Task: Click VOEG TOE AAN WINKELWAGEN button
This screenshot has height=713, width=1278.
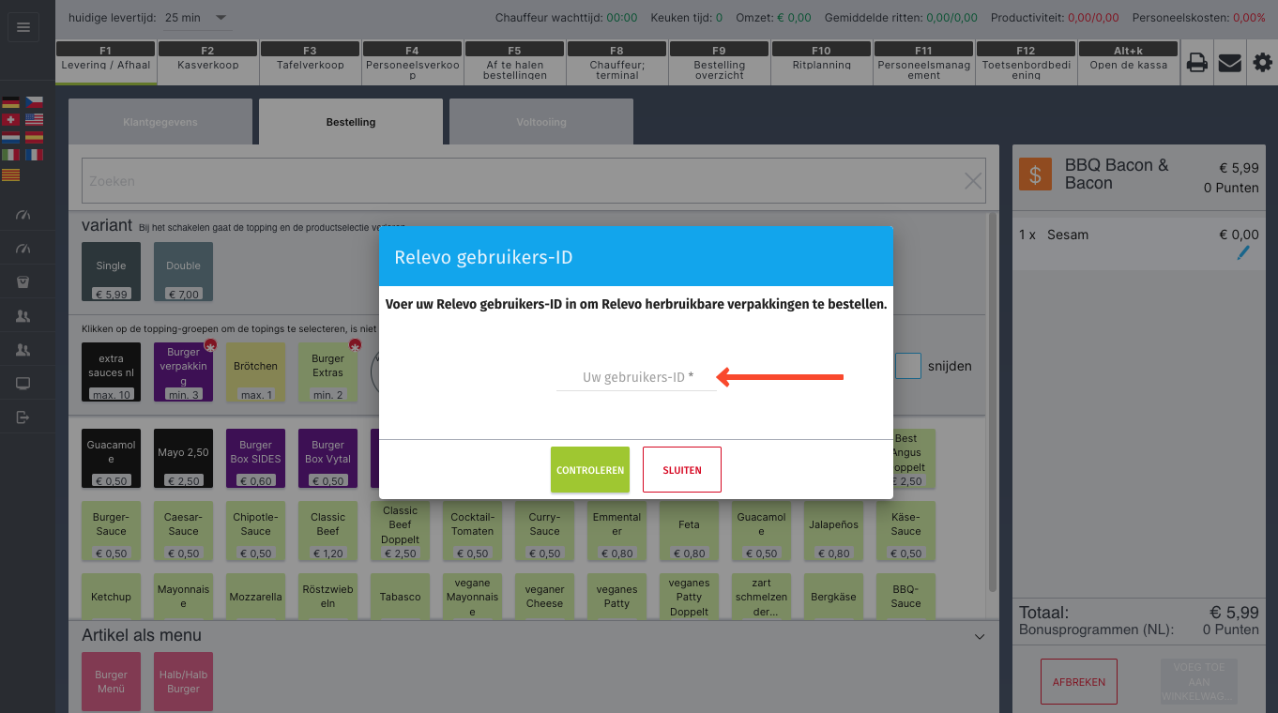Action: [x=1198, y=682]
